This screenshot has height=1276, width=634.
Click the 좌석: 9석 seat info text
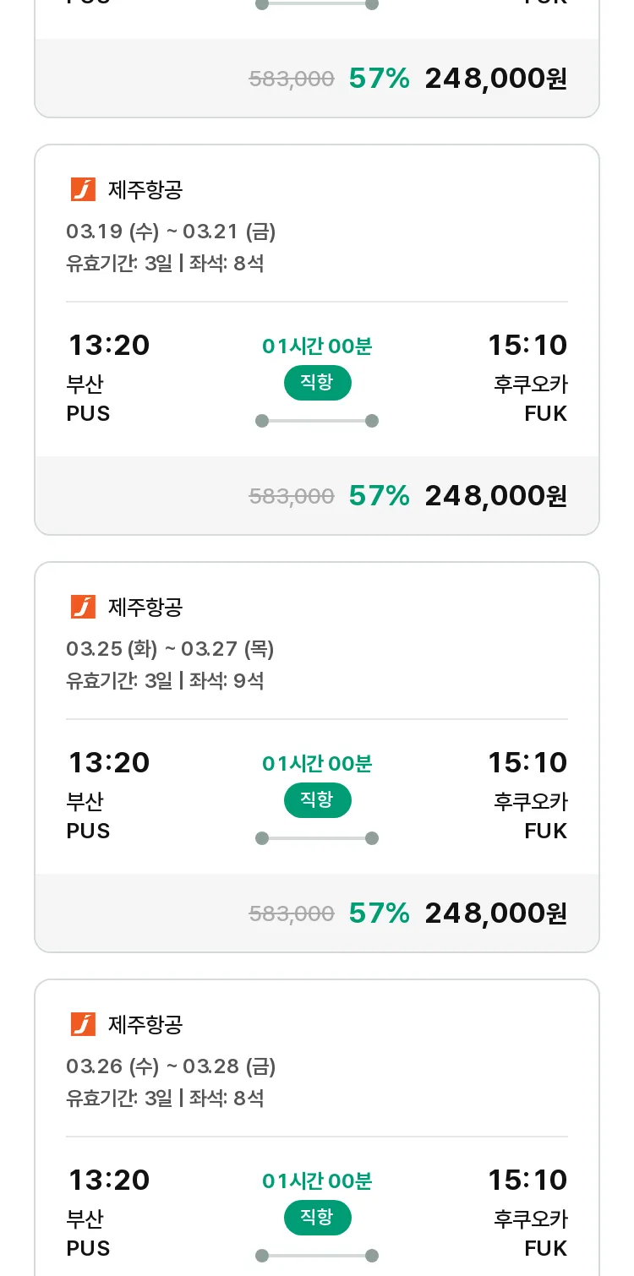point(227,681)
